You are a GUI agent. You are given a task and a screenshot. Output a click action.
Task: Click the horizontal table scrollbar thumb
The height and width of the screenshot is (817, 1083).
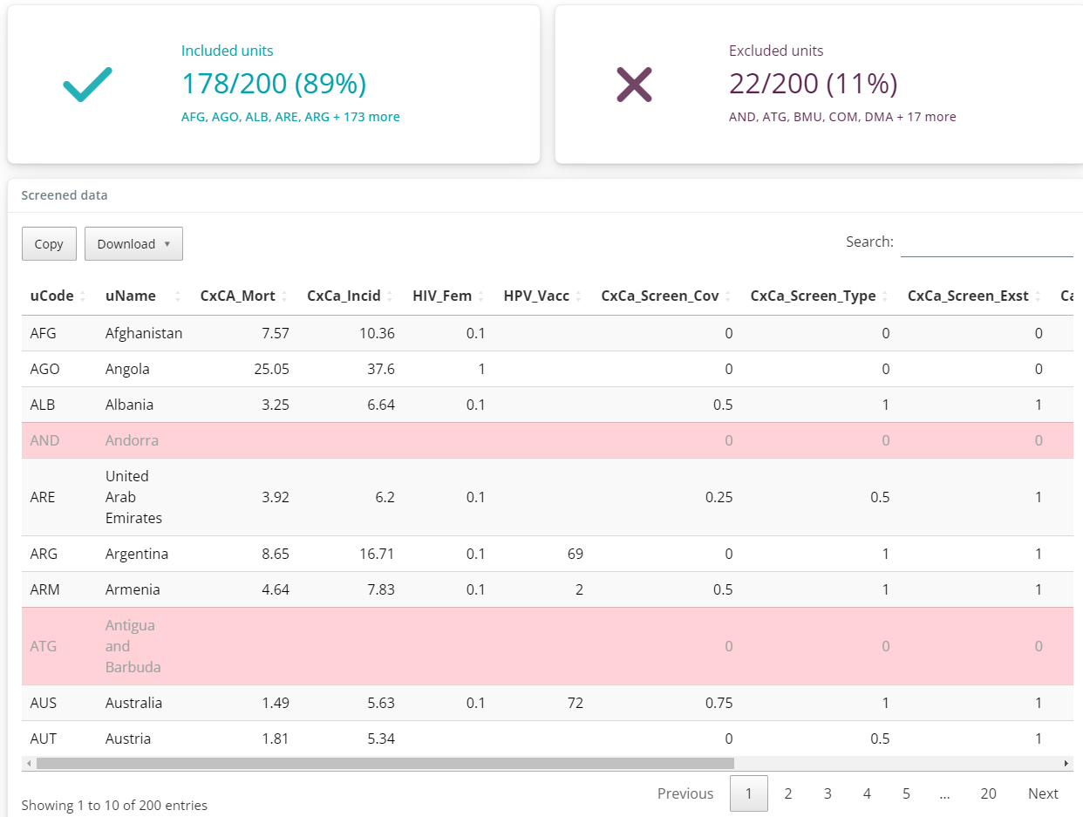click(x=384, y=763)
